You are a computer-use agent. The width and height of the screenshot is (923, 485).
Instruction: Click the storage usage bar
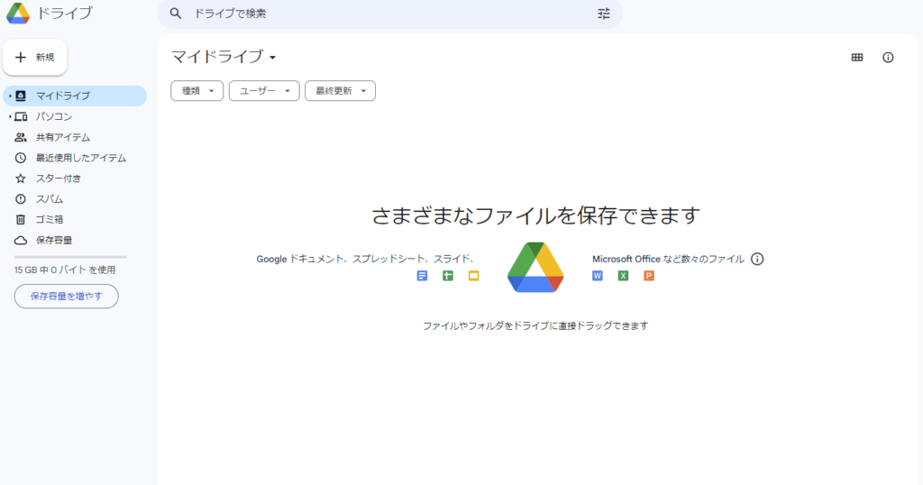pyautogui.click(x=70, y=257)
